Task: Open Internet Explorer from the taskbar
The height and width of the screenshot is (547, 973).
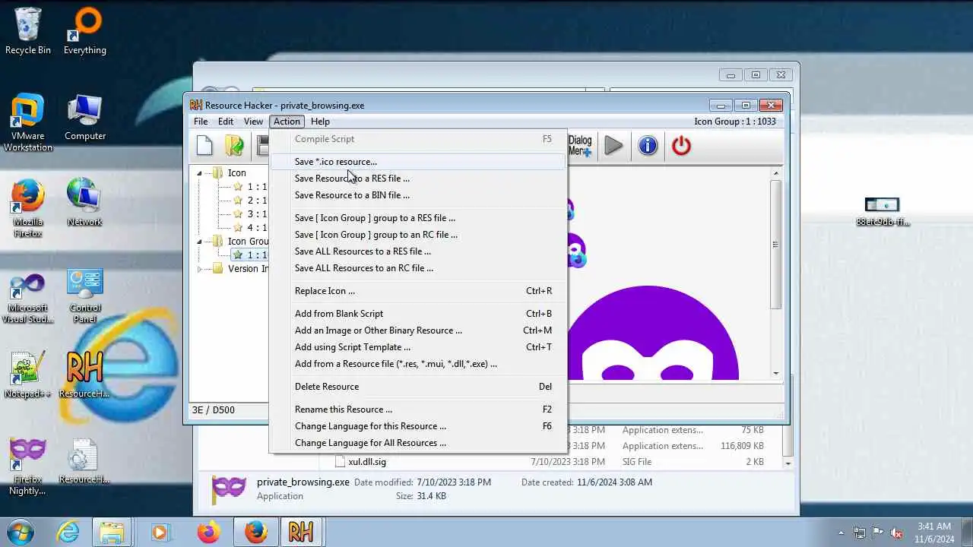Action: tap(68, 532)
